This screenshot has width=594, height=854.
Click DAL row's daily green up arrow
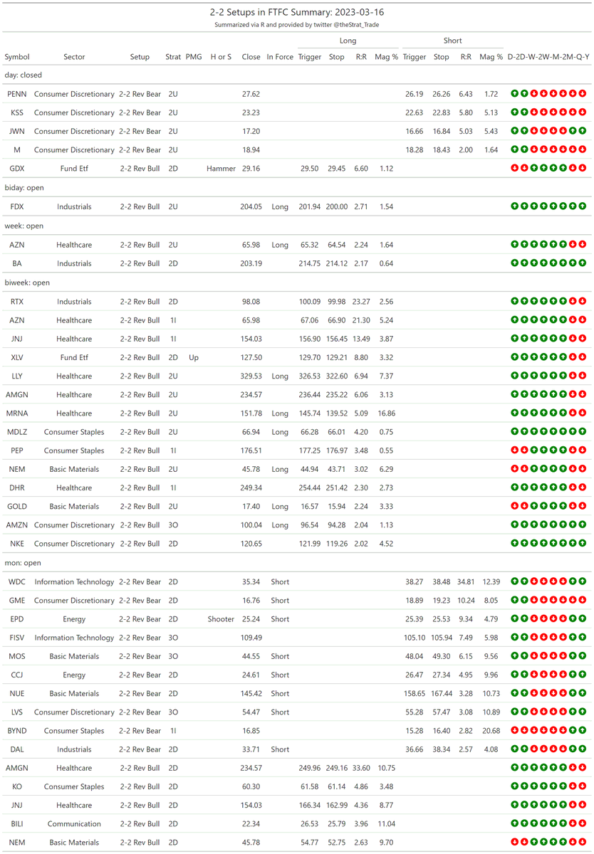click(x=514, y=749)
